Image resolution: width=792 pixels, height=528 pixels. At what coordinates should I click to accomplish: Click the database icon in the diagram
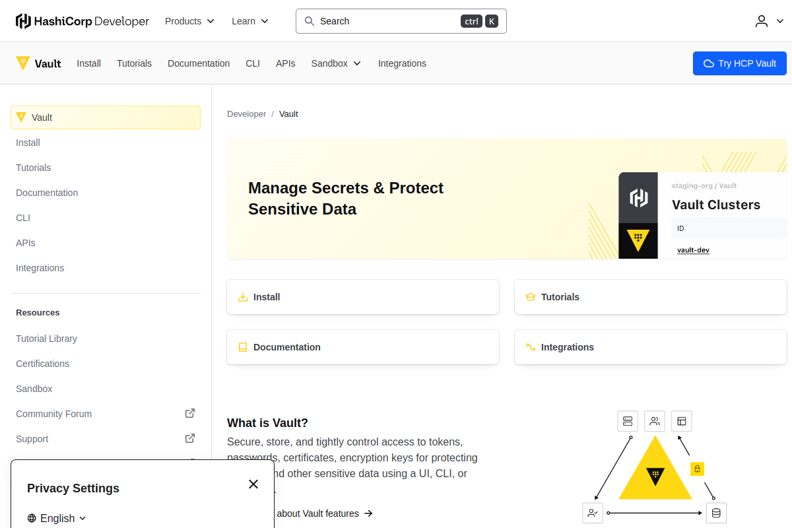716,513
